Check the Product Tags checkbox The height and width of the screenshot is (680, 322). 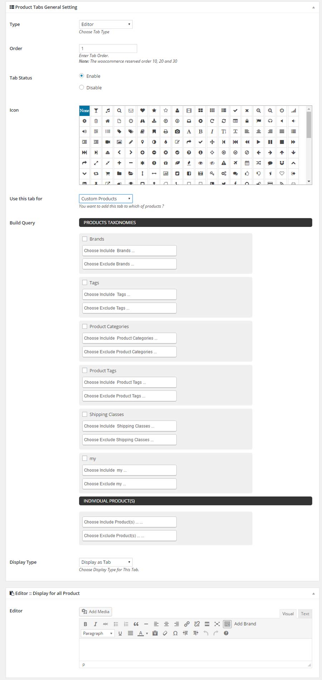click(x=85, y=370)
